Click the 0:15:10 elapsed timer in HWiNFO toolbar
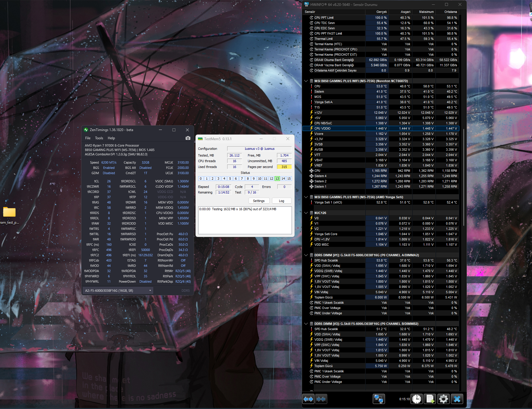This screenshot has height=409, width=532. [x=404, y=399]
